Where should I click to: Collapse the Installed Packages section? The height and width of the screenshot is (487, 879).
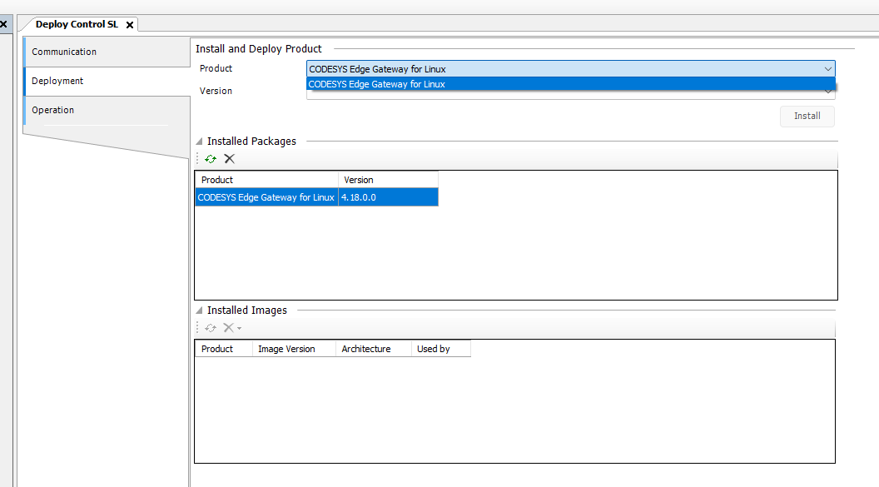coord(200,142)
